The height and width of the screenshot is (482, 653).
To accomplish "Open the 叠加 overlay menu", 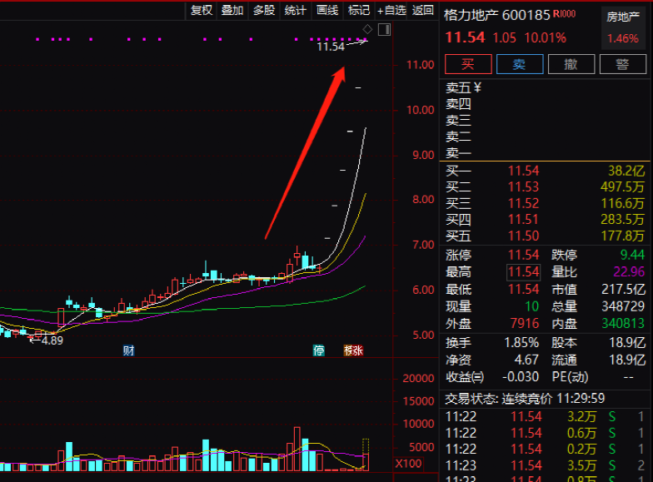I will (x=232, y=10).
